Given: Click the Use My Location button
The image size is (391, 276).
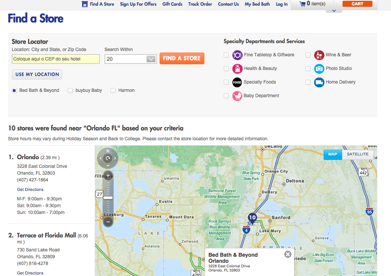Looking at the screenshot, I should tap(37, 74).
